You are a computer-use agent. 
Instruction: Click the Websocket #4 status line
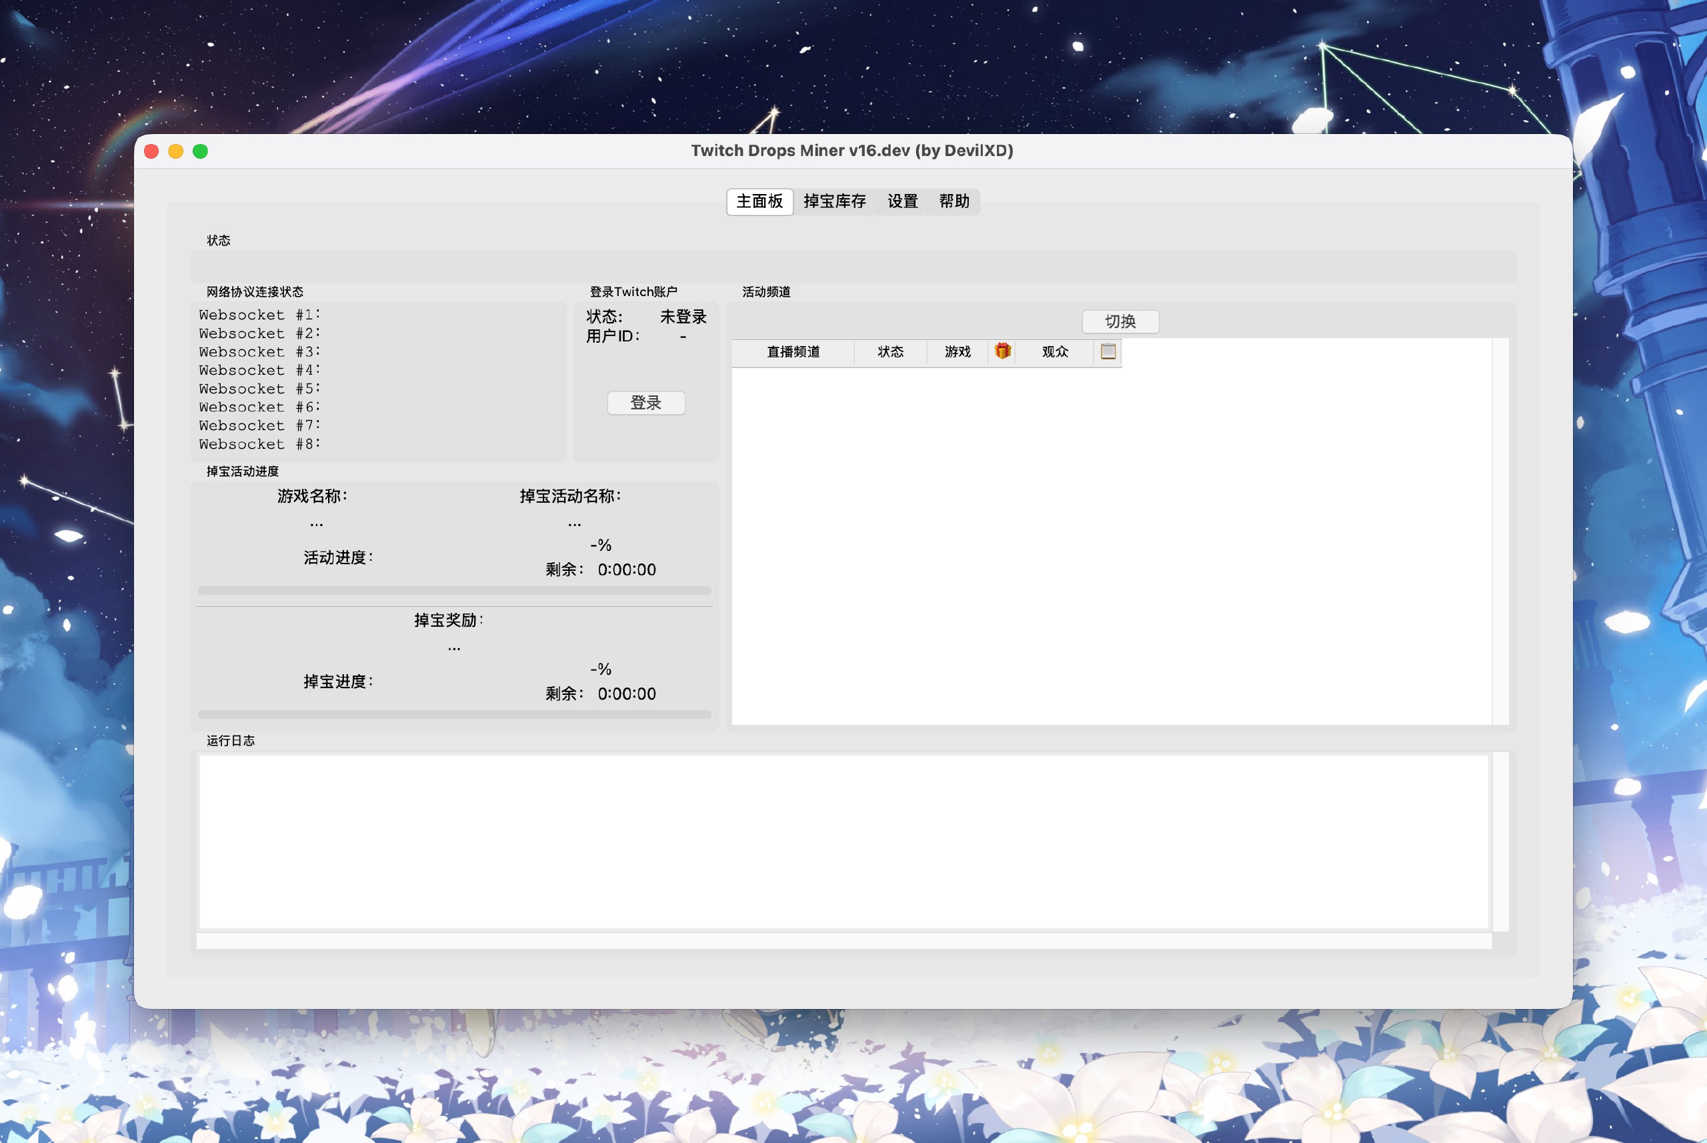[259, 370]
